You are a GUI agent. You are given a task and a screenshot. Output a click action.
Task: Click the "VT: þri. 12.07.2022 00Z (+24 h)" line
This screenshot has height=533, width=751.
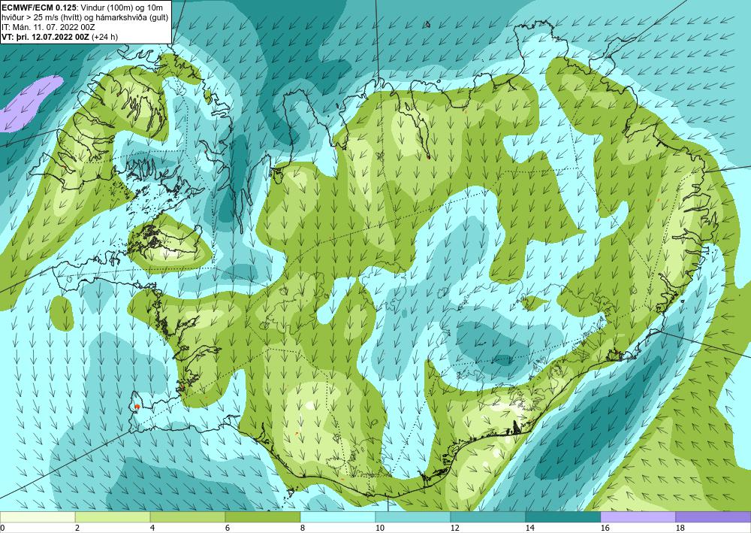coord(60,37)
